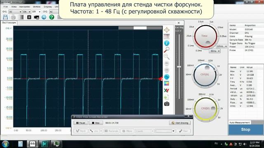Click the green arrow export file icon

coord(167,97)
